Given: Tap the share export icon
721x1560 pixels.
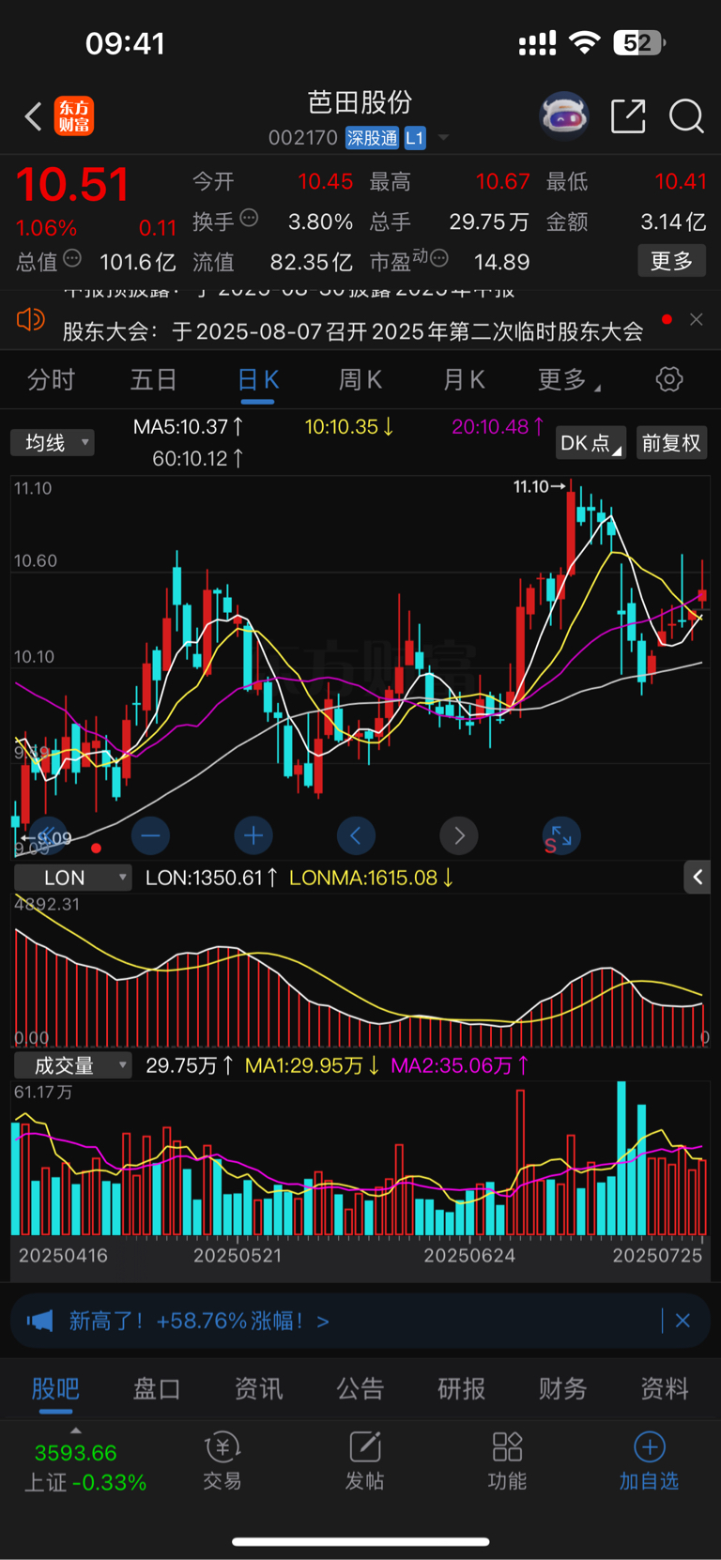Looking at the screenshot, I should (x=628, y=116).
